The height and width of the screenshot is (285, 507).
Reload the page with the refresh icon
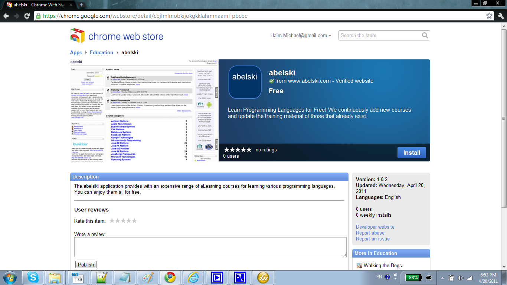27,16
